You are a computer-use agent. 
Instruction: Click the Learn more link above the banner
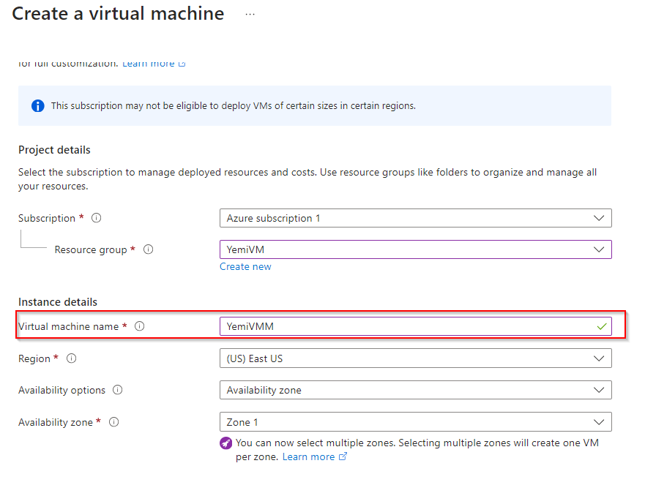(x=149, y=64)
